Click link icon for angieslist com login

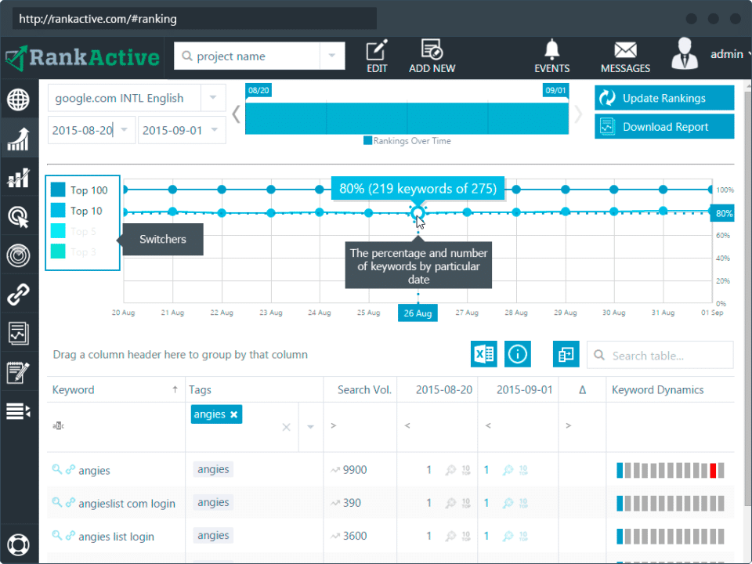[70, 502]
